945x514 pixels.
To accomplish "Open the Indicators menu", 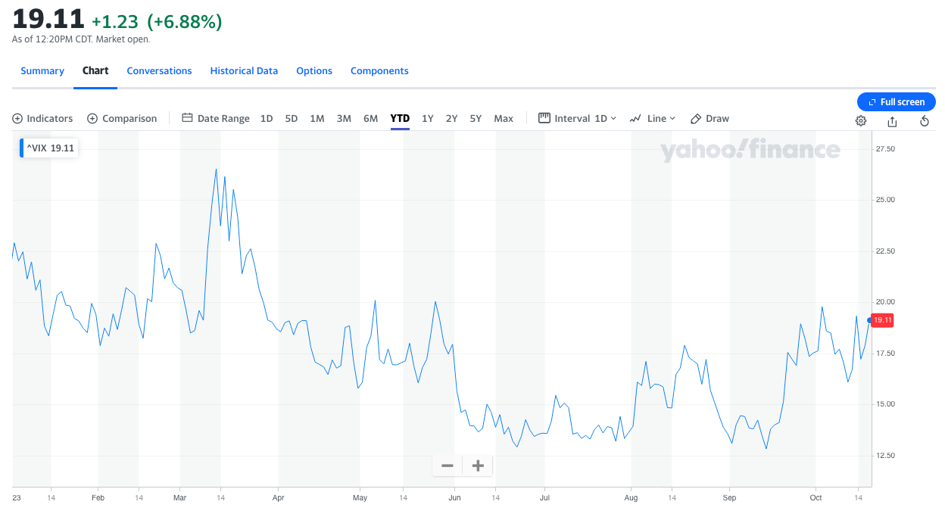I will (42, 118).
